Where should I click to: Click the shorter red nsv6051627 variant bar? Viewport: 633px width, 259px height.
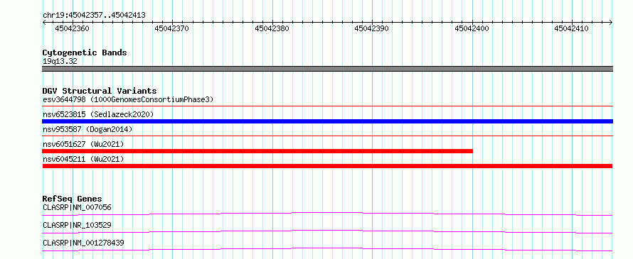pyautogui.click(x=257, y=151)
